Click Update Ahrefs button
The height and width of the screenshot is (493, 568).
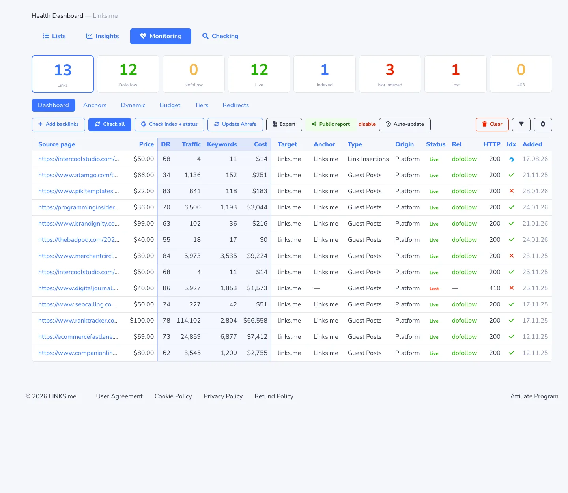(x=235, y=124)
